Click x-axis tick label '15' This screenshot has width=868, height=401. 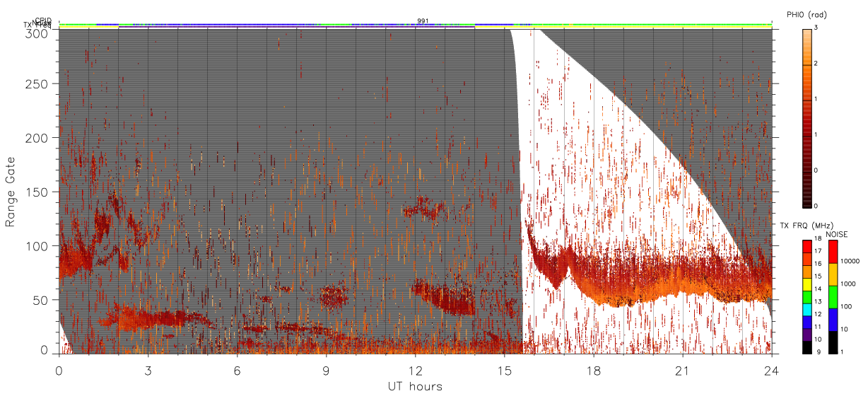[x=504, y=370]
